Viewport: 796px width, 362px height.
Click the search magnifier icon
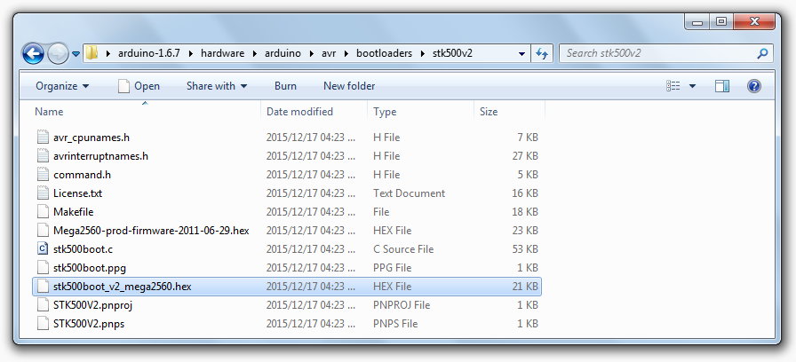pos(761,53)
